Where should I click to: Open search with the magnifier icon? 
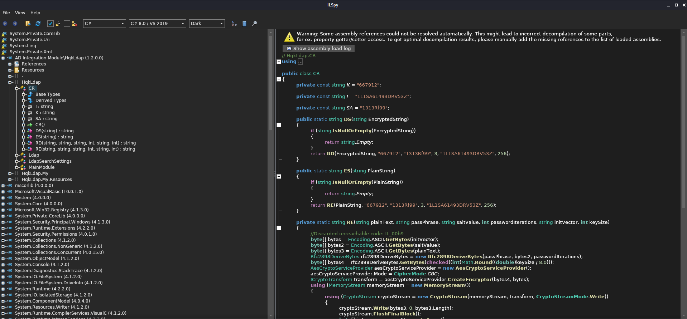click(x=254, y=24)
